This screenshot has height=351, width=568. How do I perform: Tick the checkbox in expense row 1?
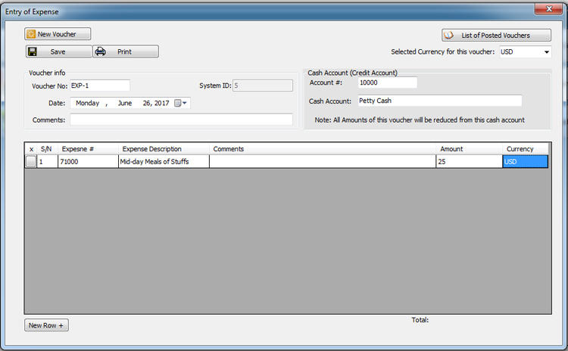tap(31, 161)
